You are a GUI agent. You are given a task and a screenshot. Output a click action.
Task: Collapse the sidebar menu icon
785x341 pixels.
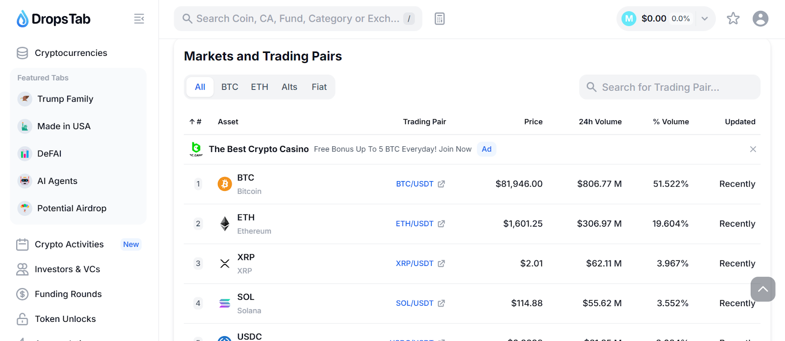tap(139, 19)
